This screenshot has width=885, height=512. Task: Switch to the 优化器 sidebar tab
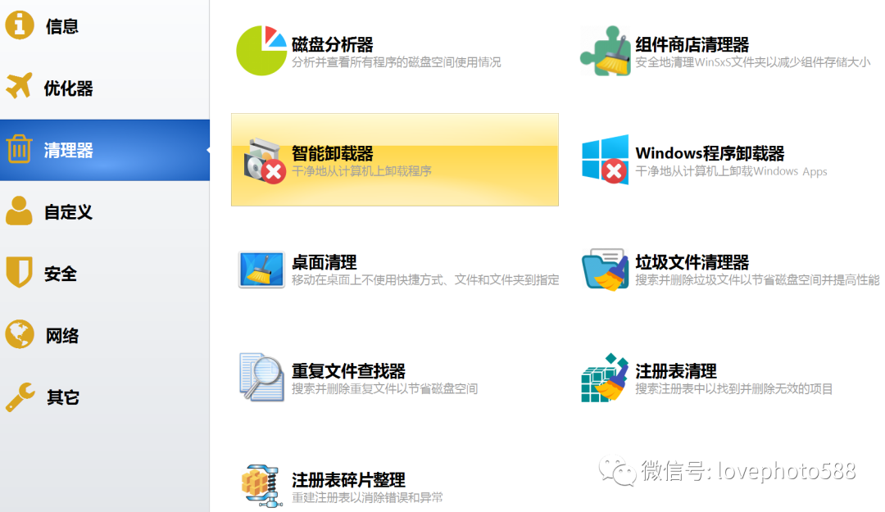pos(68,88)
